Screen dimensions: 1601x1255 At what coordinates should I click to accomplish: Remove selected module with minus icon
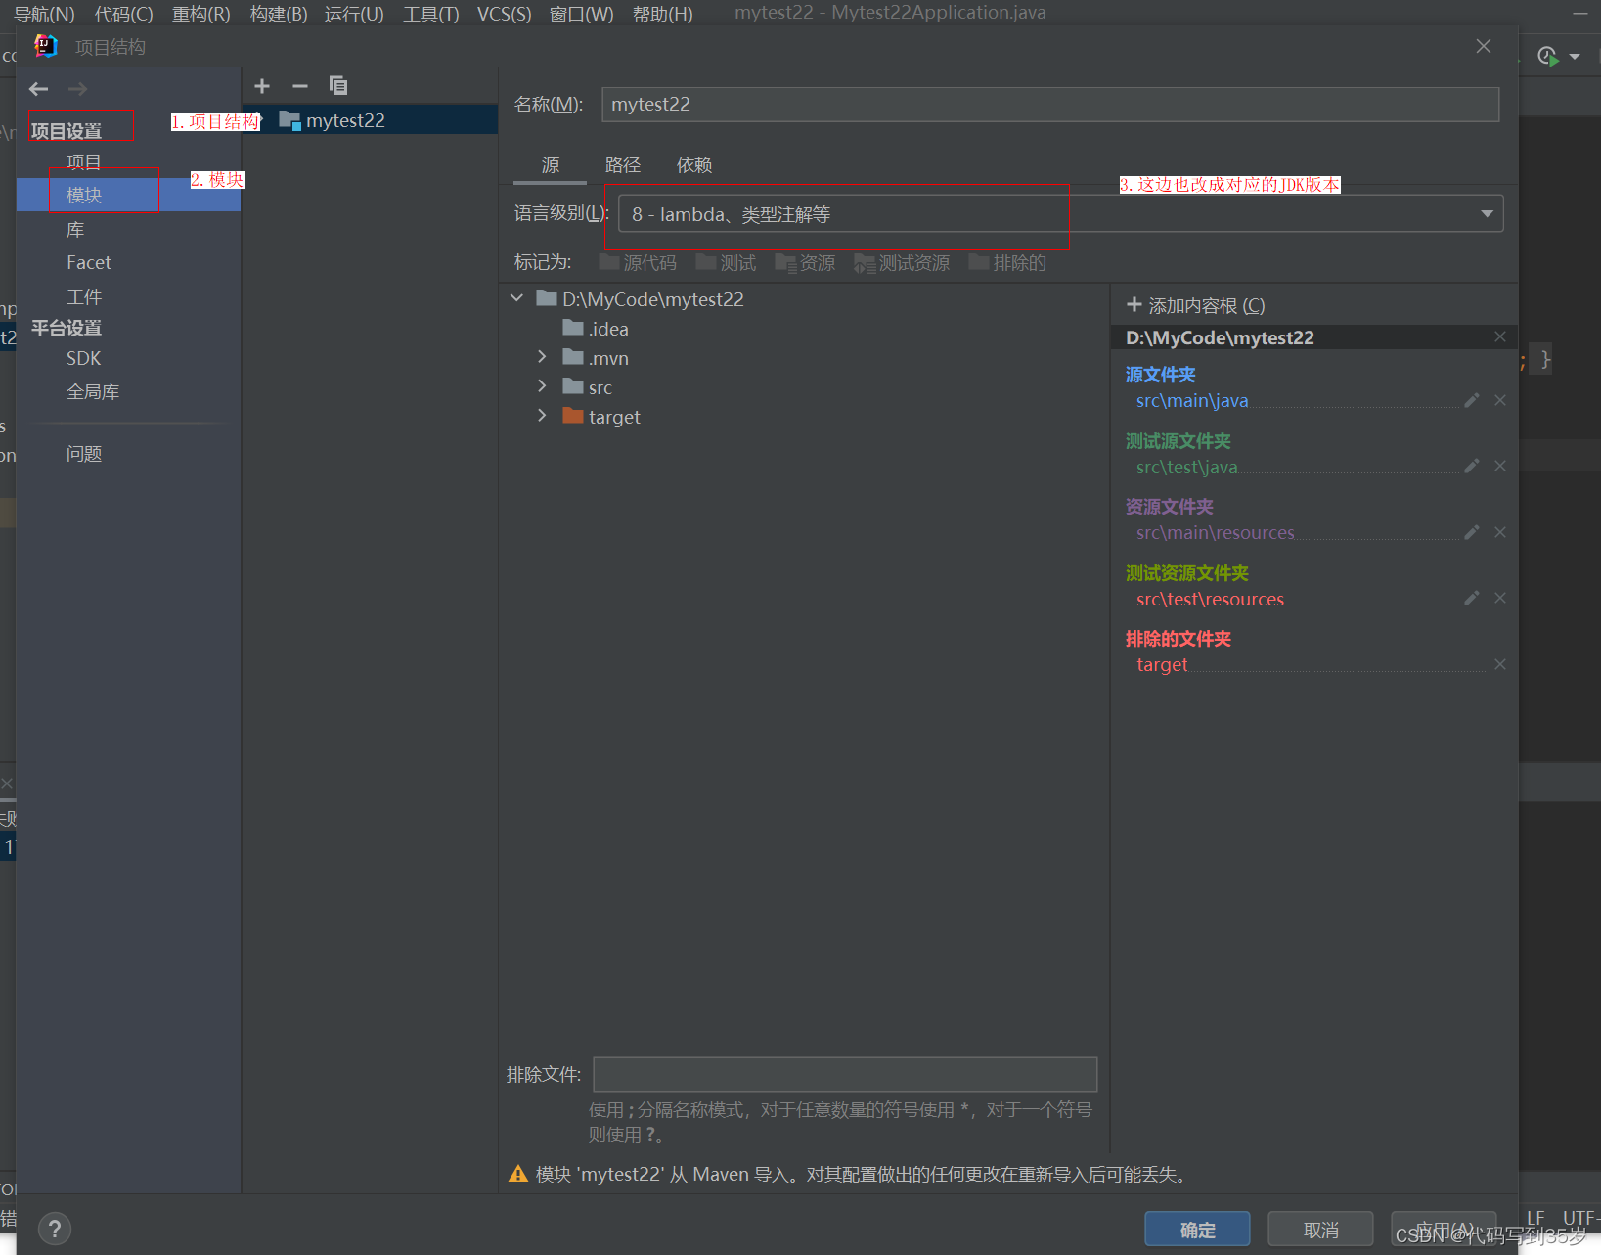click(300, 86)
